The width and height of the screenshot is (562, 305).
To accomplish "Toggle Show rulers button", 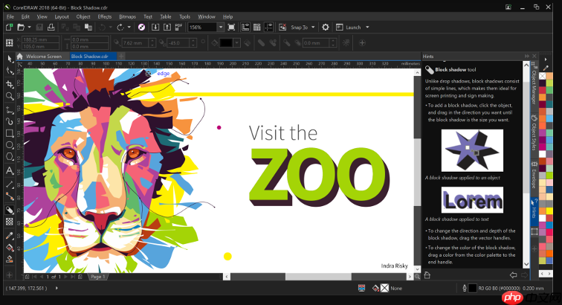I will [x=245, y=27].
